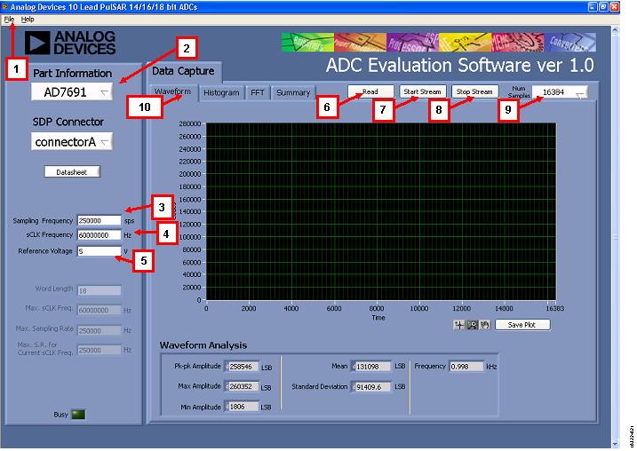Switch to the Summary tab
The width and height of the screenshot is (637, 451).
tap(293, 93)
